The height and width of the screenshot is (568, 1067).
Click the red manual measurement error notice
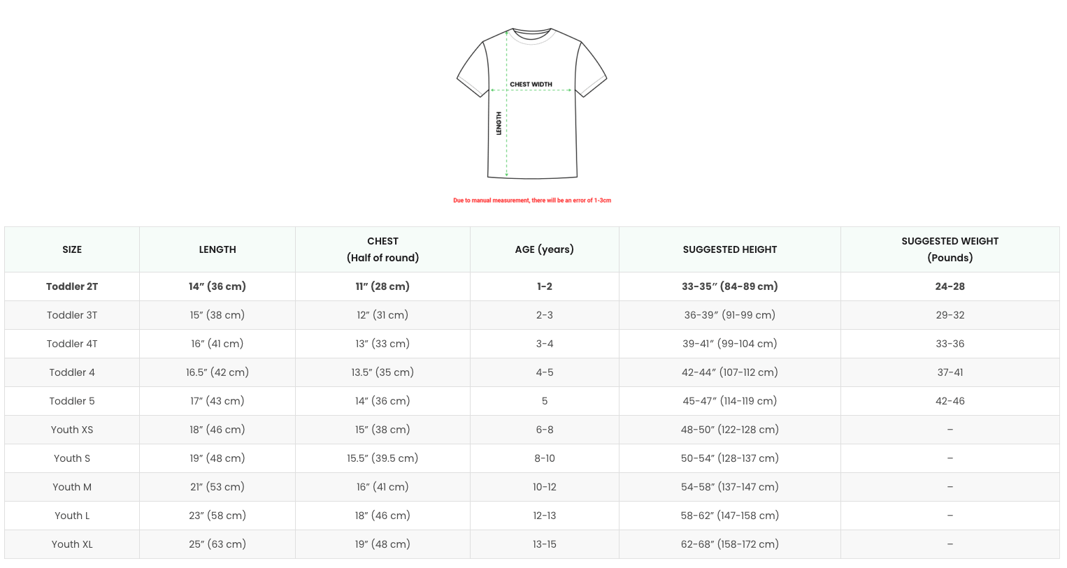point(532,201)
